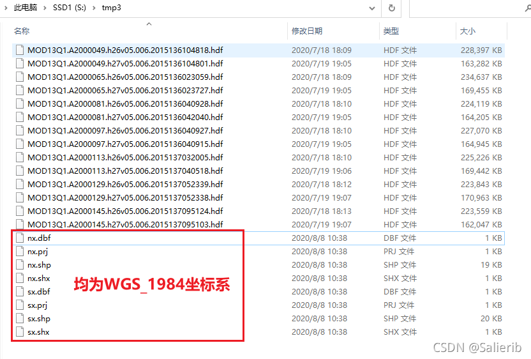Select file name MOD13Q1.A2000081.h26v05.006.2015136040928.hdf
This screenshot has height=359, width=531.
(x=125, y=103)
